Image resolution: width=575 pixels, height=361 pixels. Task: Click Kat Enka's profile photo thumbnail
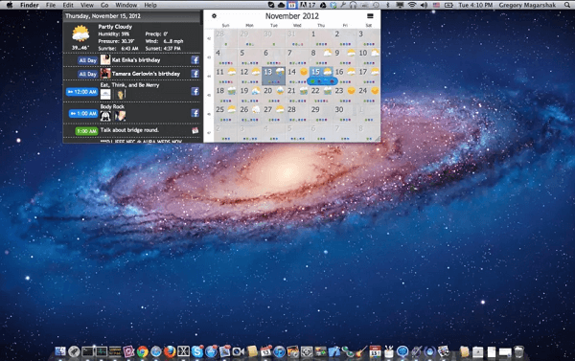(x=105, y=59)
